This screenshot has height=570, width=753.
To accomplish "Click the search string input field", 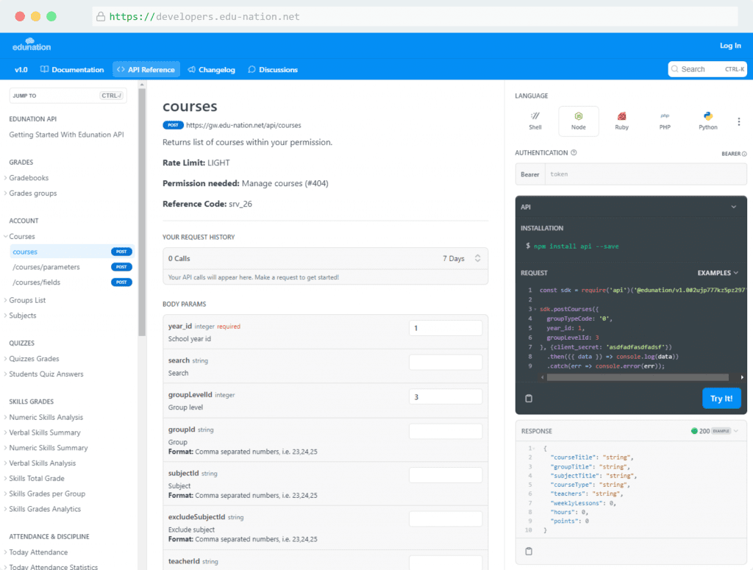I will tap(446, 362).
